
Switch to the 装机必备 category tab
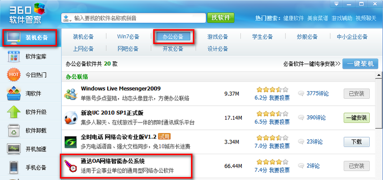(x=83, y=37)
